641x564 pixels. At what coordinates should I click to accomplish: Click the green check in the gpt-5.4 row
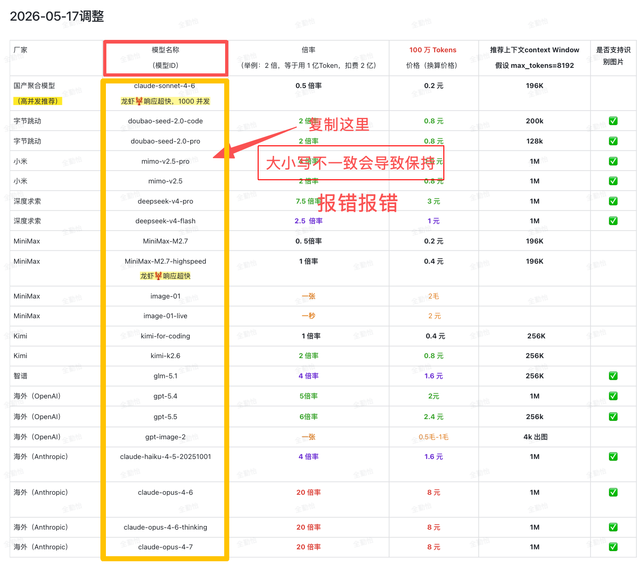point(613,396)
